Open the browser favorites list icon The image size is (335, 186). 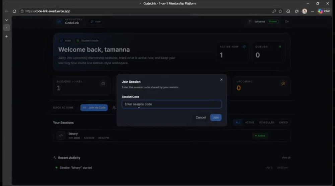(x=296, y=11)
